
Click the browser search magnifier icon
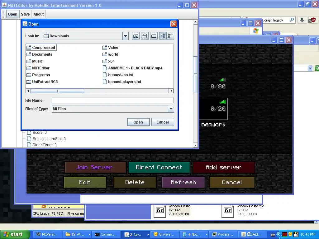(x=292, y=20)
